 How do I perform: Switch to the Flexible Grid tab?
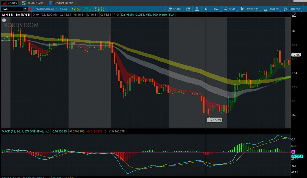point(32,3)
